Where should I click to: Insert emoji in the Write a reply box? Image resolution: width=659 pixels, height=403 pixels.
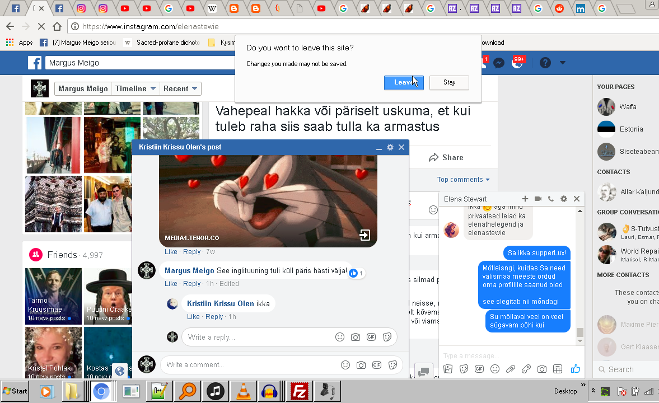click(x=340, y=337)
